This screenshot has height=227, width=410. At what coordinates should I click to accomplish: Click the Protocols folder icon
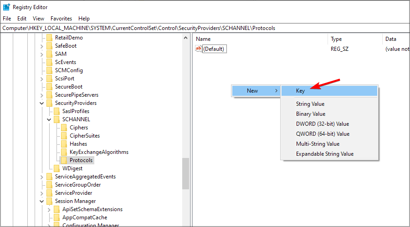click(x=64, y=160)
